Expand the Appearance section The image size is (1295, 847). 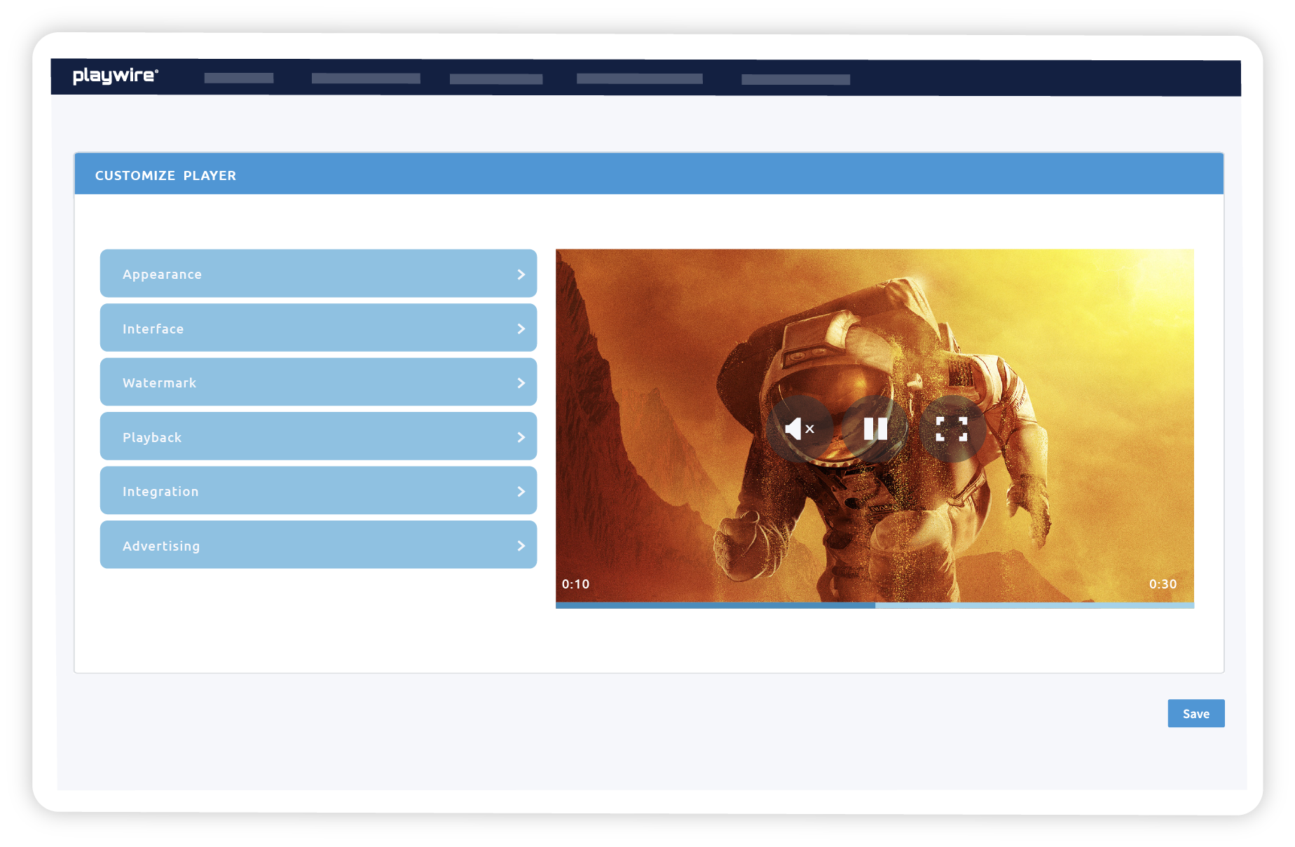coord(318,274)
